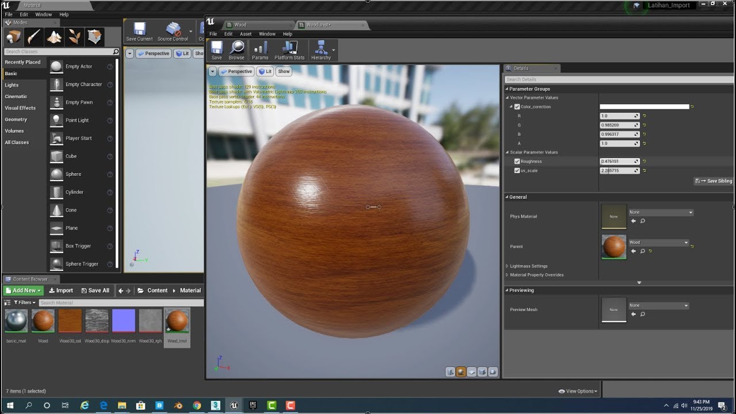Open View Options dropdown in Content Browser

click(578, 392)
